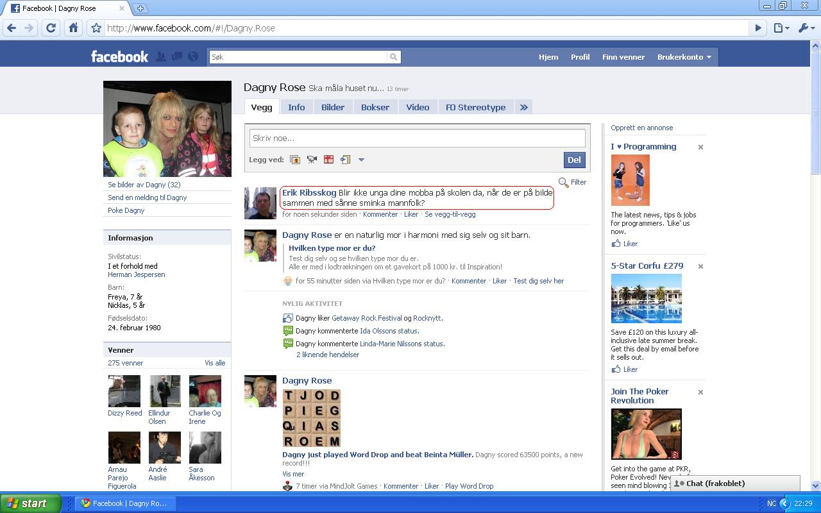Screen dimensions: 821x513
Task: Attach a gift to the post
Action: click(328, 160)
